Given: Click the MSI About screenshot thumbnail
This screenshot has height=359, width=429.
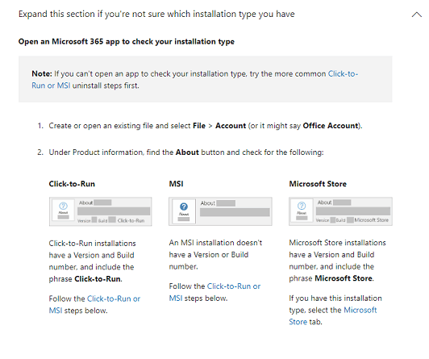Looking at the screenshot, I should pyautogui.click(x=220, y=211).
